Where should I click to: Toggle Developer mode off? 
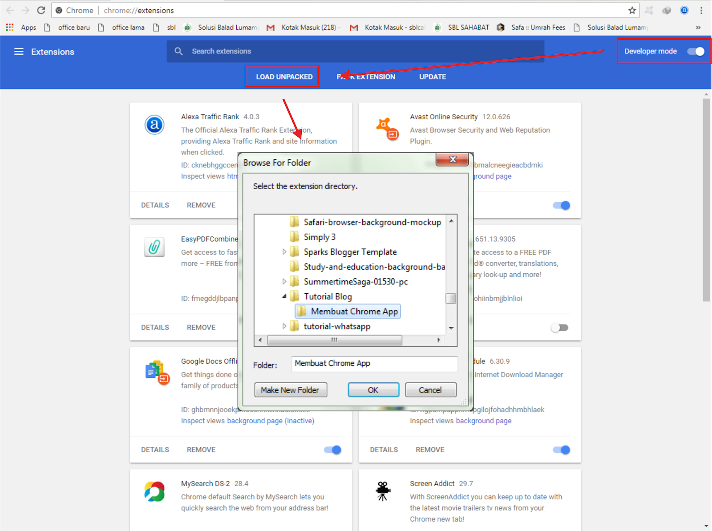(x=696, y=51)
